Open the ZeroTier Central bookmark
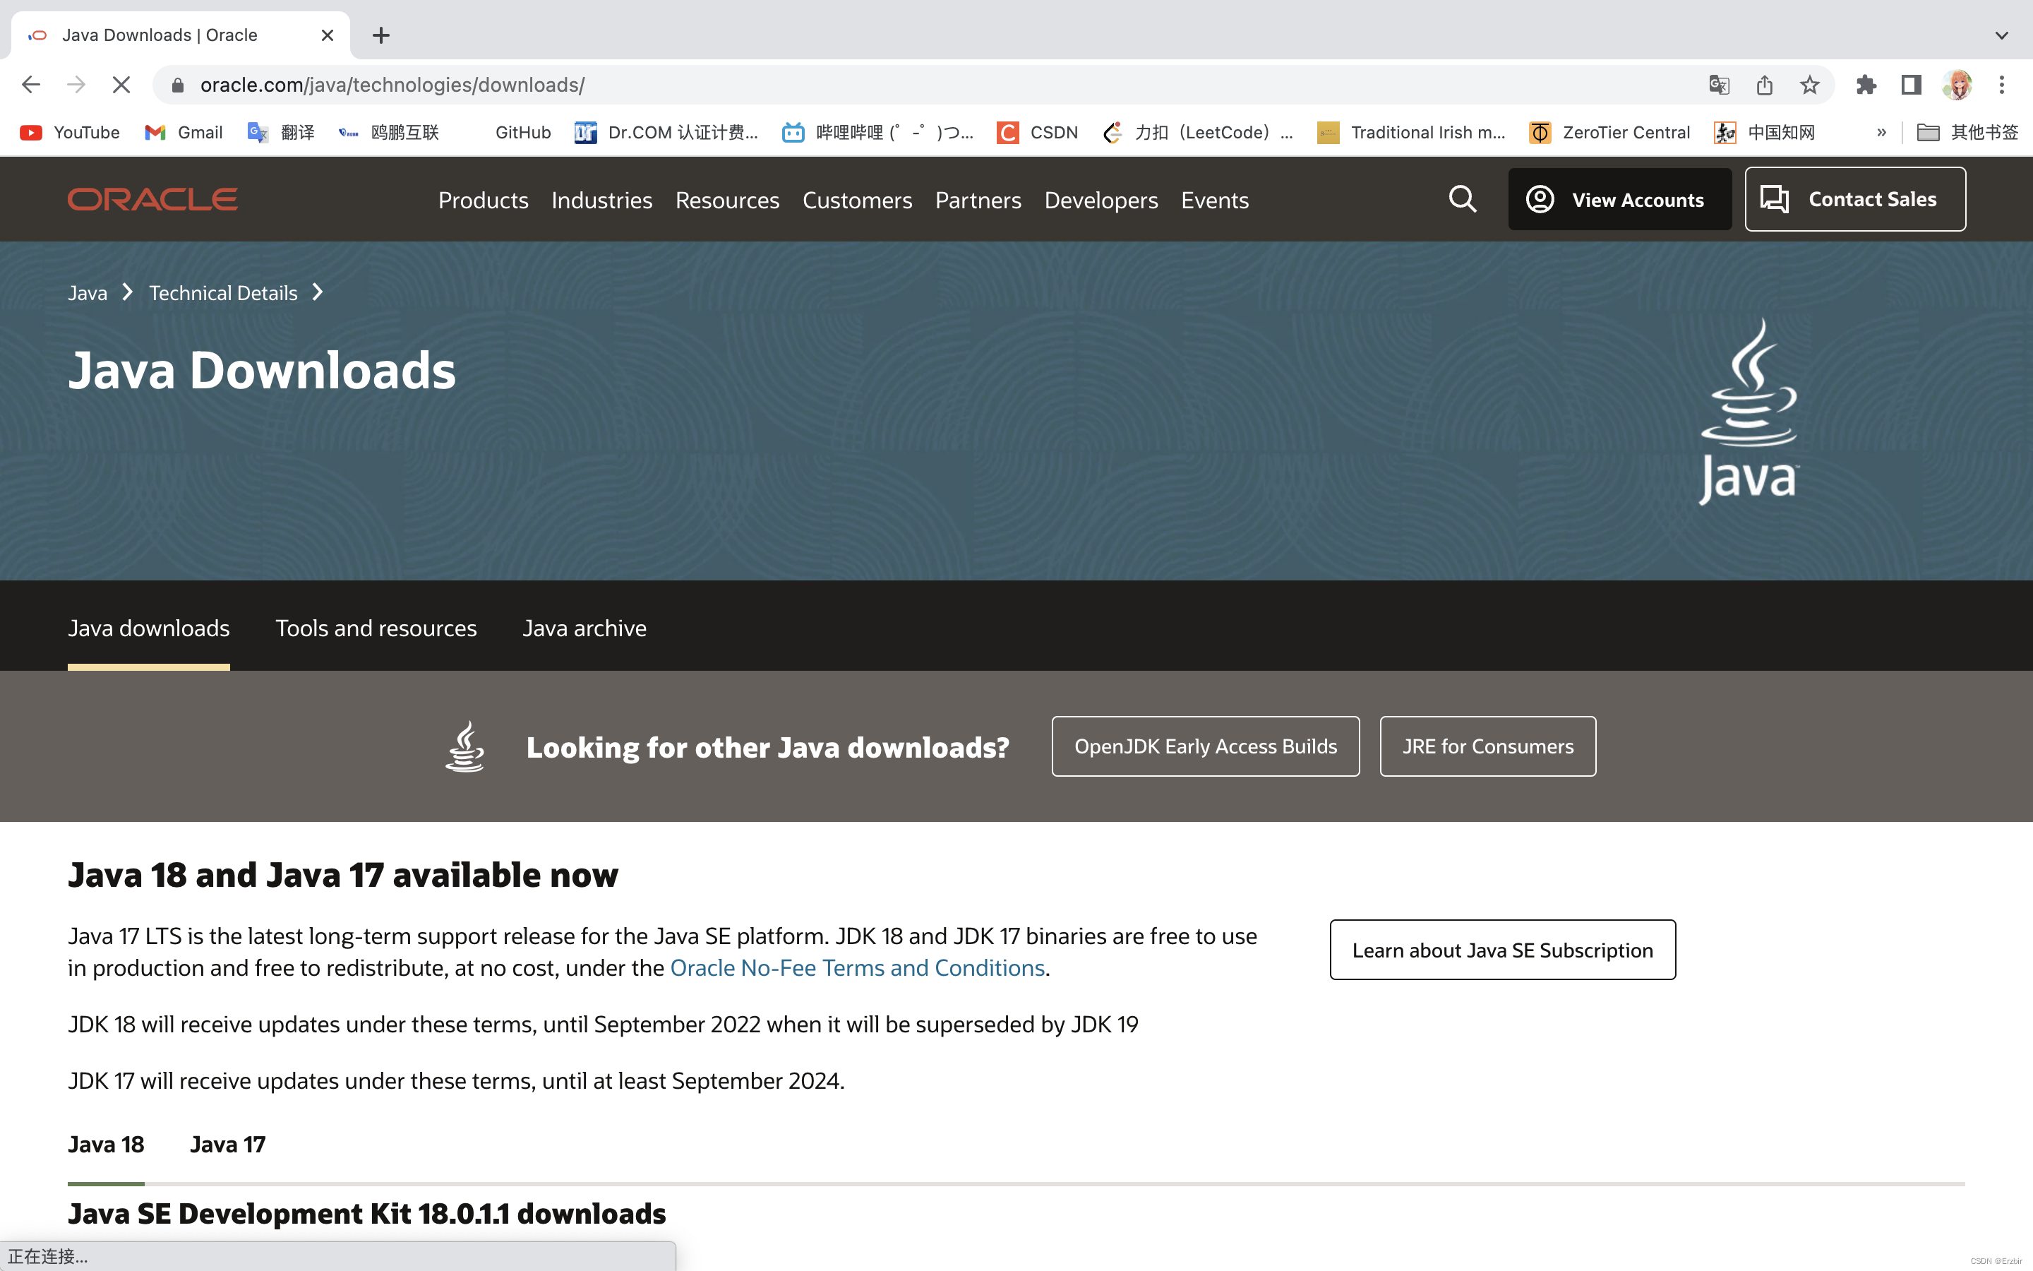This screenshot has width=2033, height=1271. [x=1609, y=132]
